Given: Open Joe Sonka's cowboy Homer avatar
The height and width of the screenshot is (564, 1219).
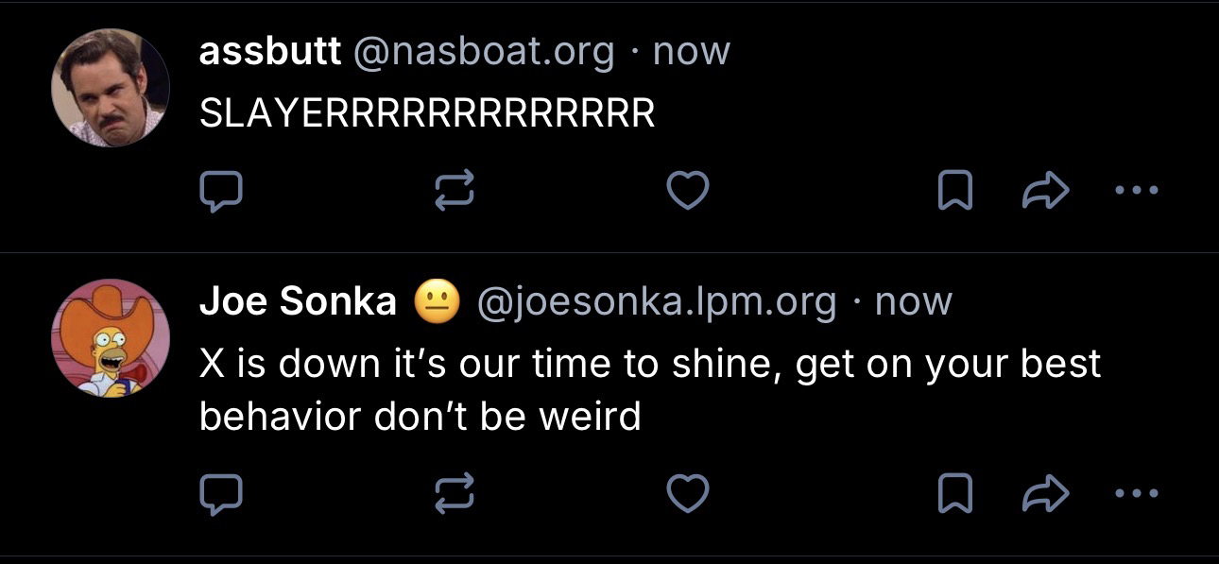Looking at the screenshot, I should click(110, 338).
